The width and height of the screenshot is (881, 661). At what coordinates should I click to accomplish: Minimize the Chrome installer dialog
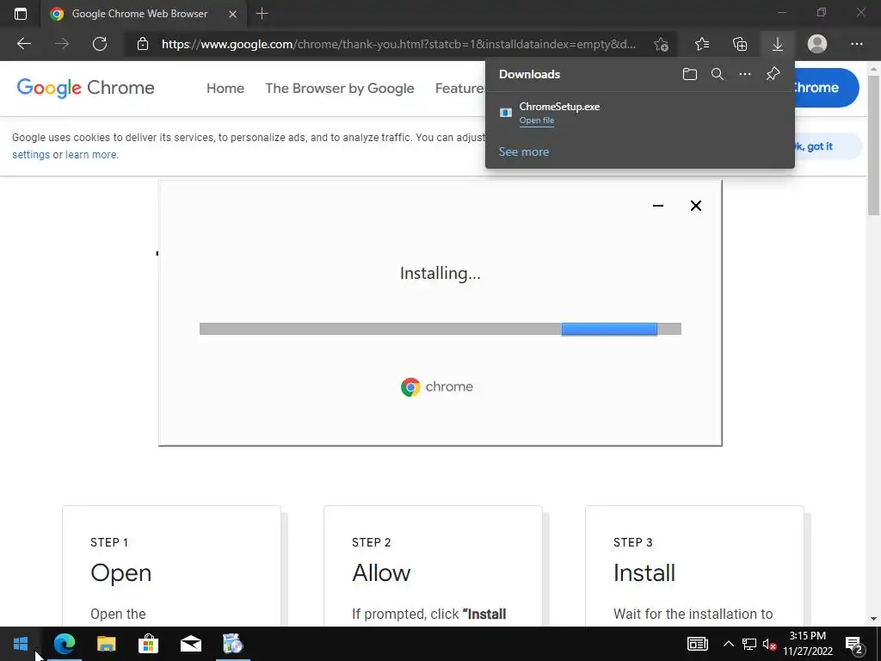tap(658, 206)
